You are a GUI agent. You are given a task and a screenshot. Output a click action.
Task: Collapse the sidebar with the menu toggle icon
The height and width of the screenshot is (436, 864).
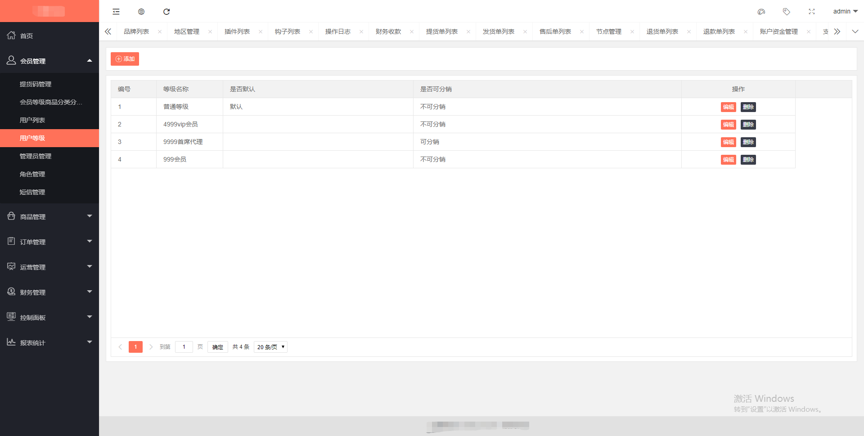(116, 12)
